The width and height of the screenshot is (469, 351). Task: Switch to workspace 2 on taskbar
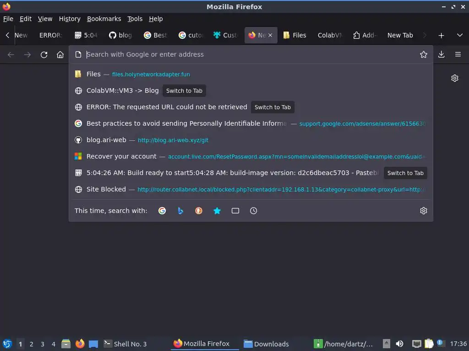pyautogui.click(x=32, y=344)
